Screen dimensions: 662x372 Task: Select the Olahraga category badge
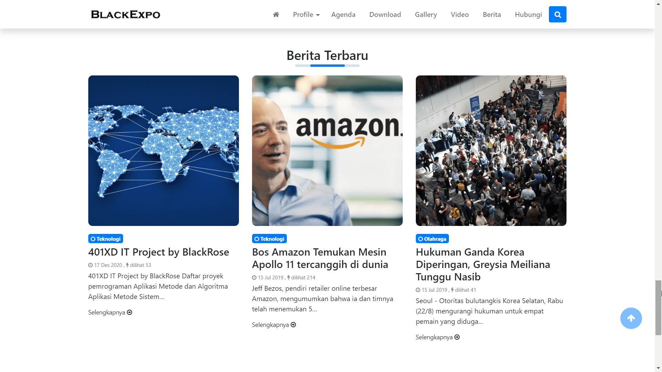(432, 239)
